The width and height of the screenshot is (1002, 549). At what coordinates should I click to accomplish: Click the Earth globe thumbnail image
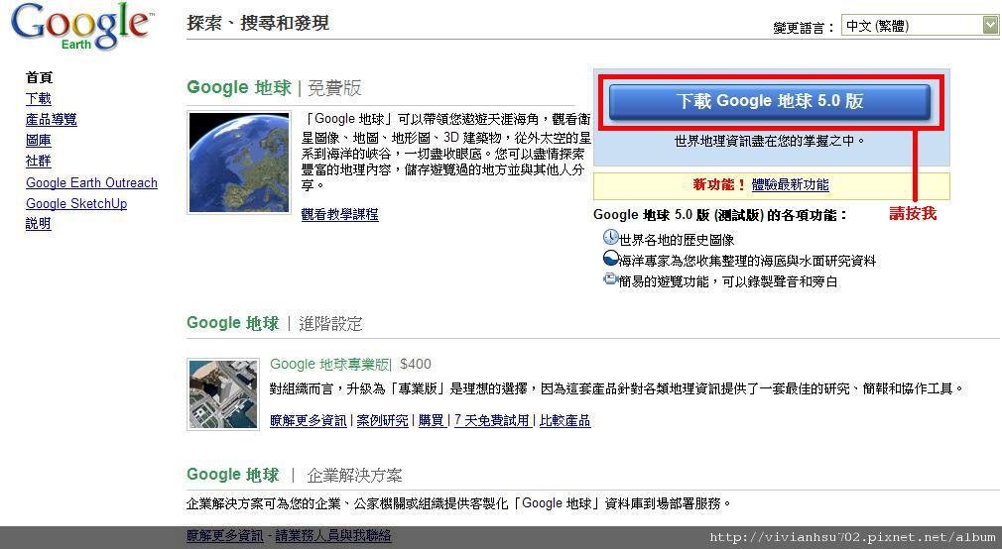click(239, 163)
